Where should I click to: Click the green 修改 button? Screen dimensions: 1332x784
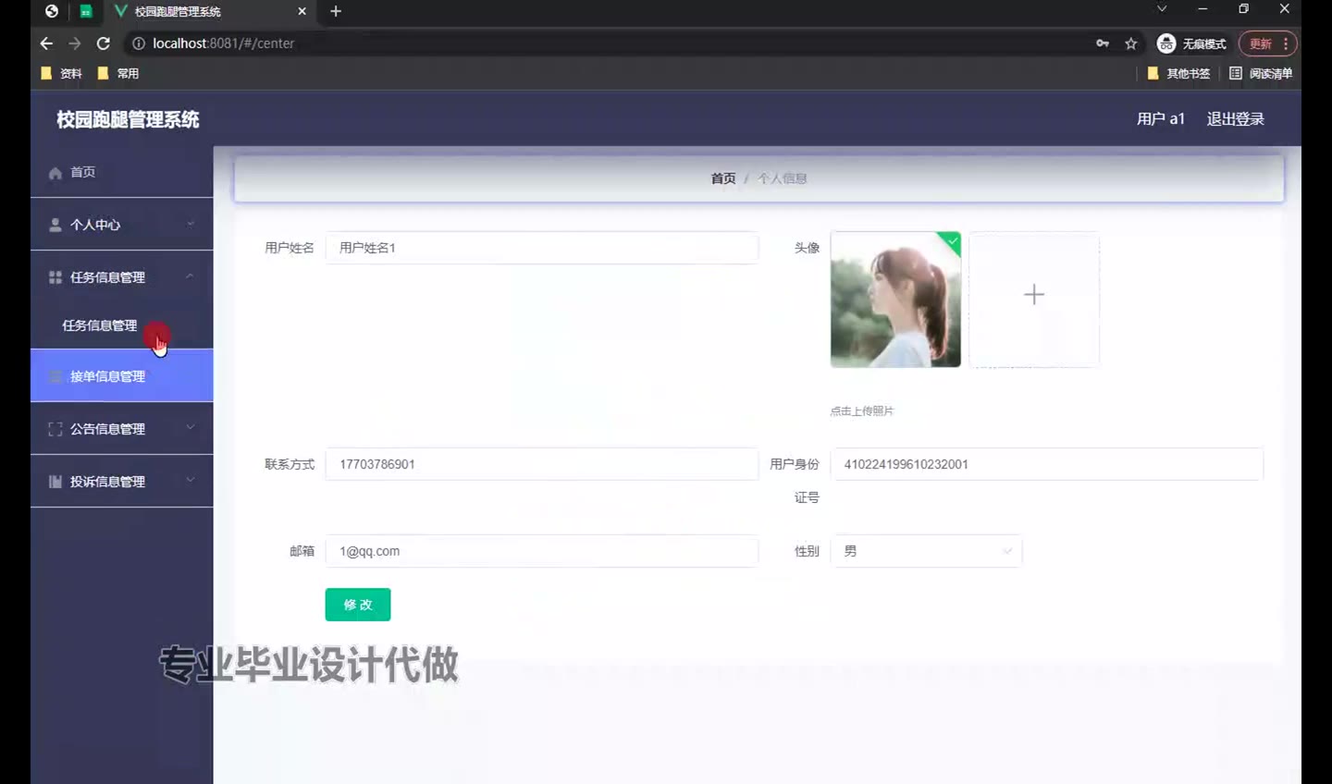coord(358,605)
